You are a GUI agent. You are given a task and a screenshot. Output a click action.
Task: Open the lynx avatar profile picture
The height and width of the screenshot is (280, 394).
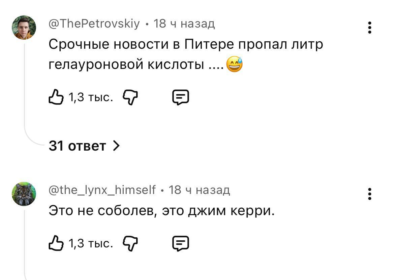coord(24,194)
